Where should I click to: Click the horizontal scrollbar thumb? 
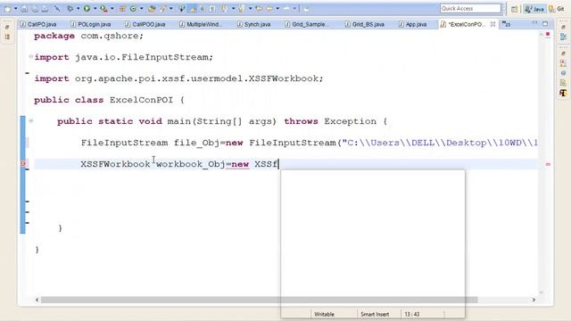259,300
